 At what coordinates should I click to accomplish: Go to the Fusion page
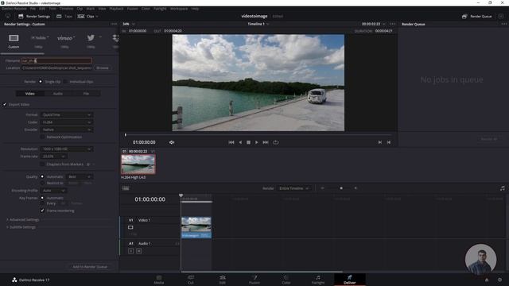(254, 280)
